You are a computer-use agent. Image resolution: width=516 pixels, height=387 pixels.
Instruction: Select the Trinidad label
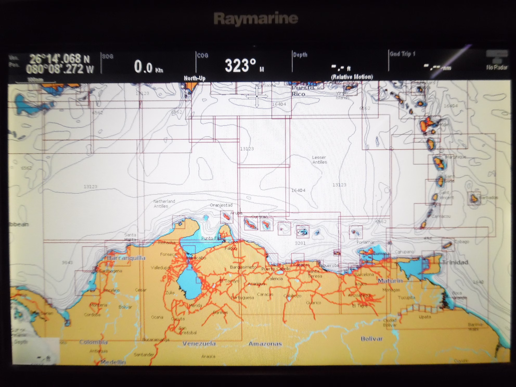click(x=455, y=262)
